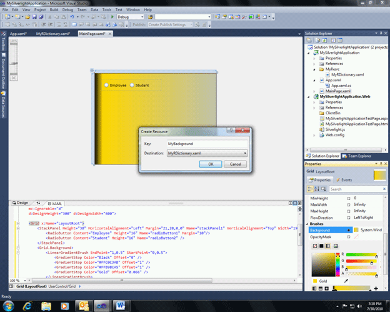Open Internet Explorer from the taskbar
The width and height of the screenshot is (390, 312).
click(28, 304)
